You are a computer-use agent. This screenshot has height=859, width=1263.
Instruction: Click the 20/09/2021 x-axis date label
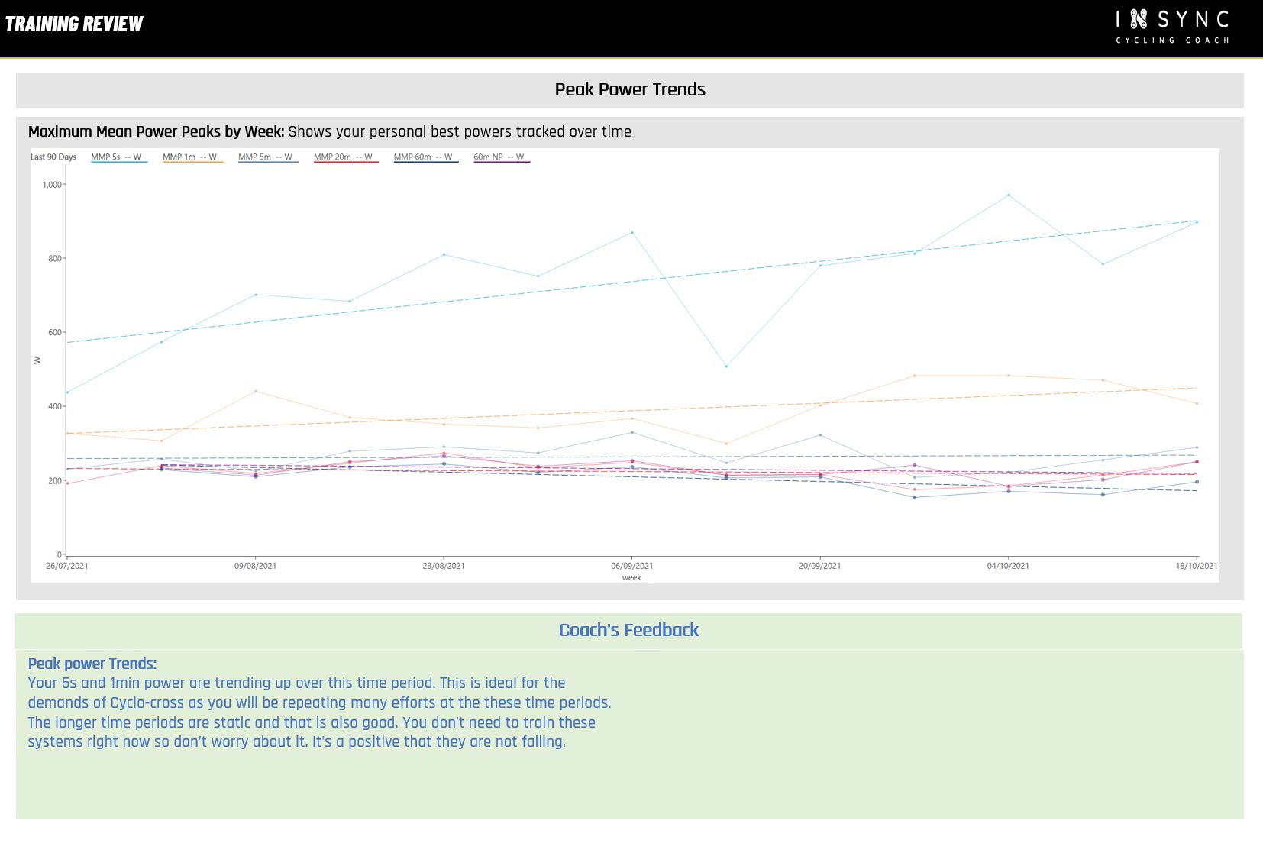point(820,566)
